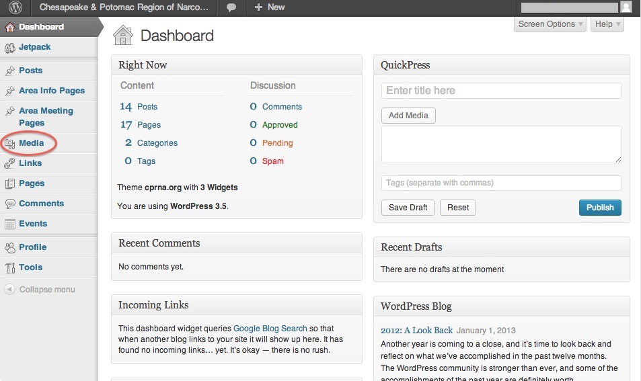641x381 pixels.
Task: Open the New content menu
Action: [x=270, y=7]
